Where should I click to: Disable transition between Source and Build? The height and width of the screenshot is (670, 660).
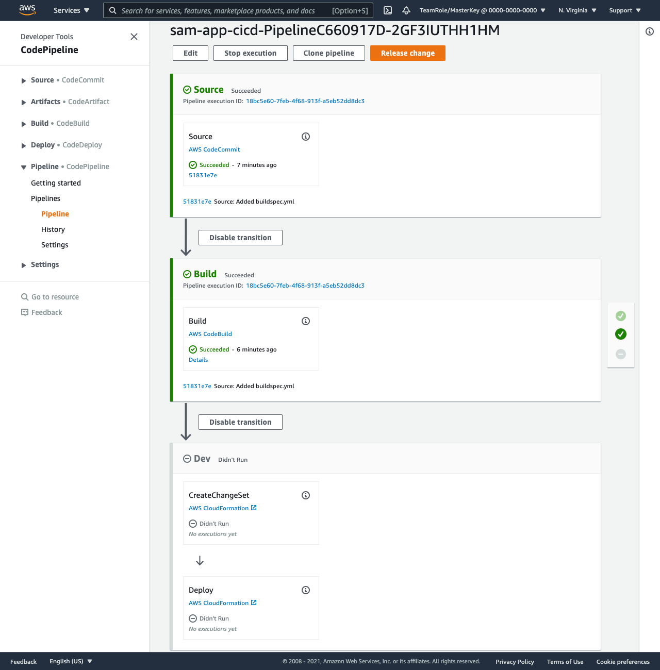point(240,238)
